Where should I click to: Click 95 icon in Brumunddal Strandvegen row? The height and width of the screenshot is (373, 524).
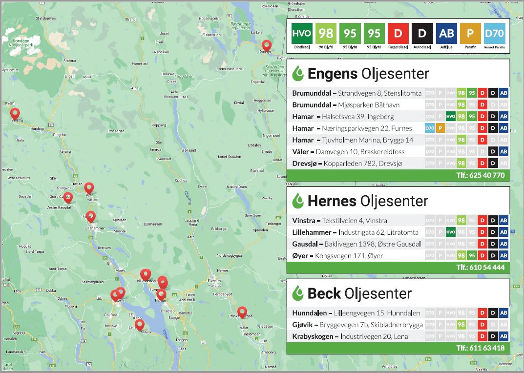[x=472, y=93]
